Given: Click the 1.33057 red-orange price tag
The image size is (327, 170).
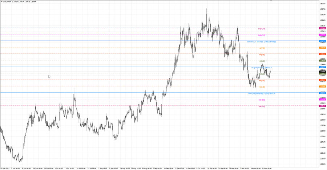Looking at the screenshot, I should pyautogui.click(x=322, y=80).
